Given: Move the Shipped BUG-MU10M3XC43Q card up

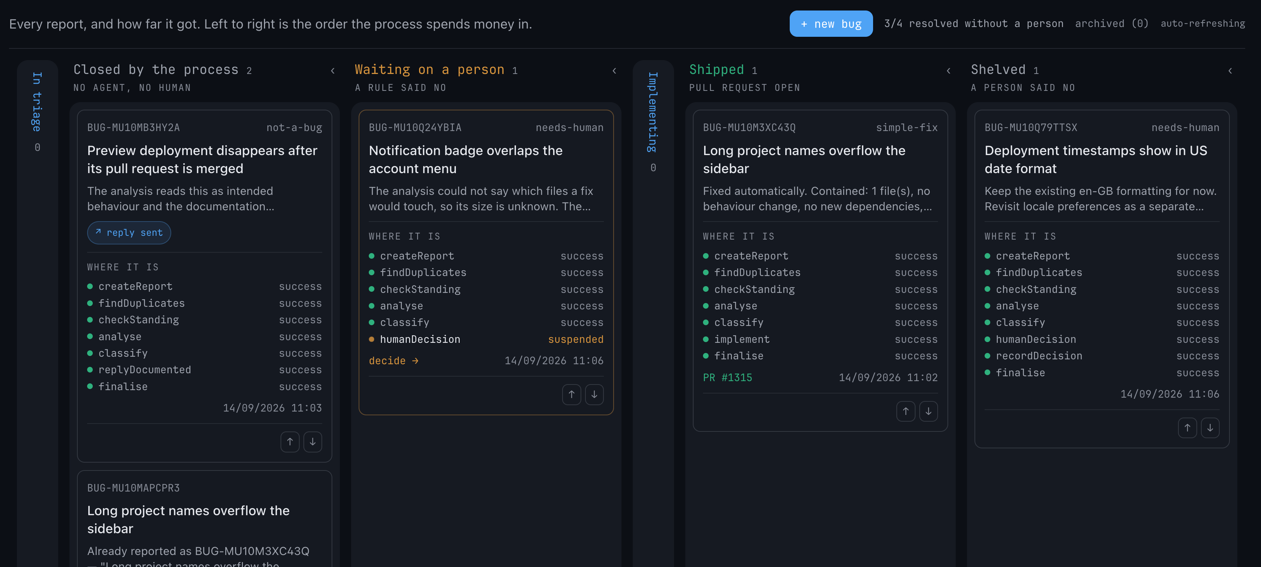Looking at the screenshot, I should [906, 411].
